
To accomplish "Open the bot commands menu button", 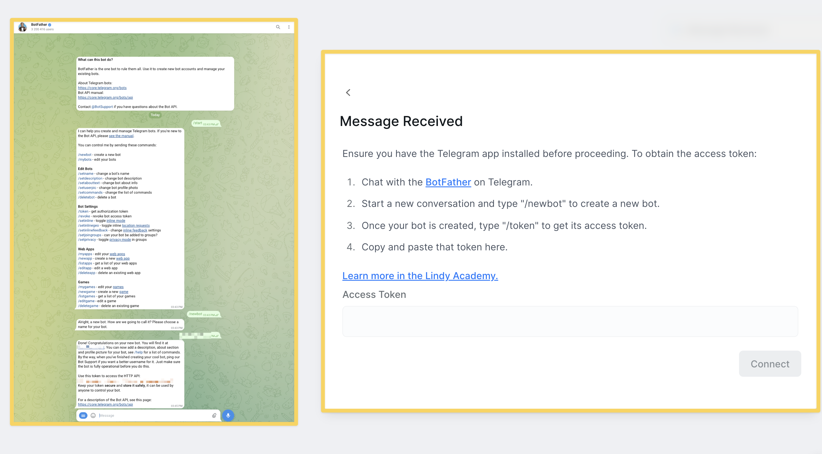I will (83, 415).
